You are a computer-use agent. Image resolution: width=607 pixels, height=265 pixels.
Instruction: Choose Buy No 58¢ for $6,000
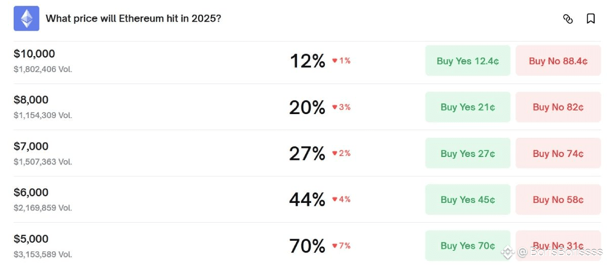pos(558,199)
